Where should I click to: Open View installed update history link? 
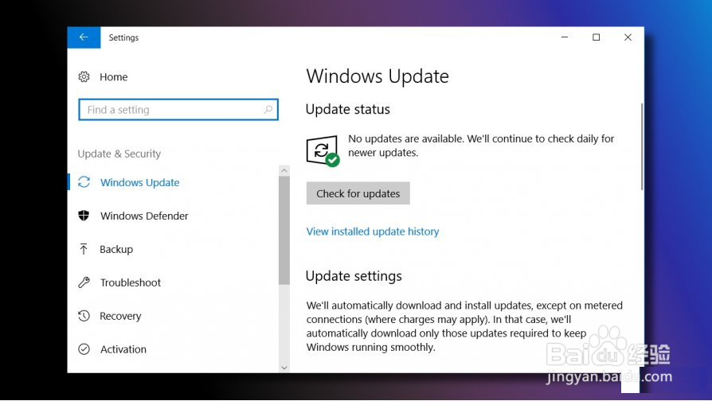[373, 232]
